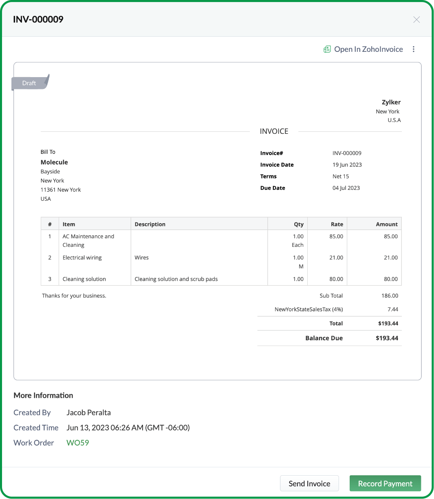Click the Cleaning solution and scrub pads description
The image size is (434, 499).
[176, 279]
